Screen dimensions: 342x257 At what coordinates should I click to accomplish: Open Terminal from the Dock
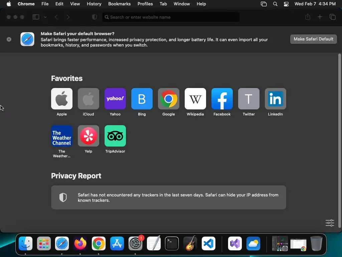click(x=172, y=243)
